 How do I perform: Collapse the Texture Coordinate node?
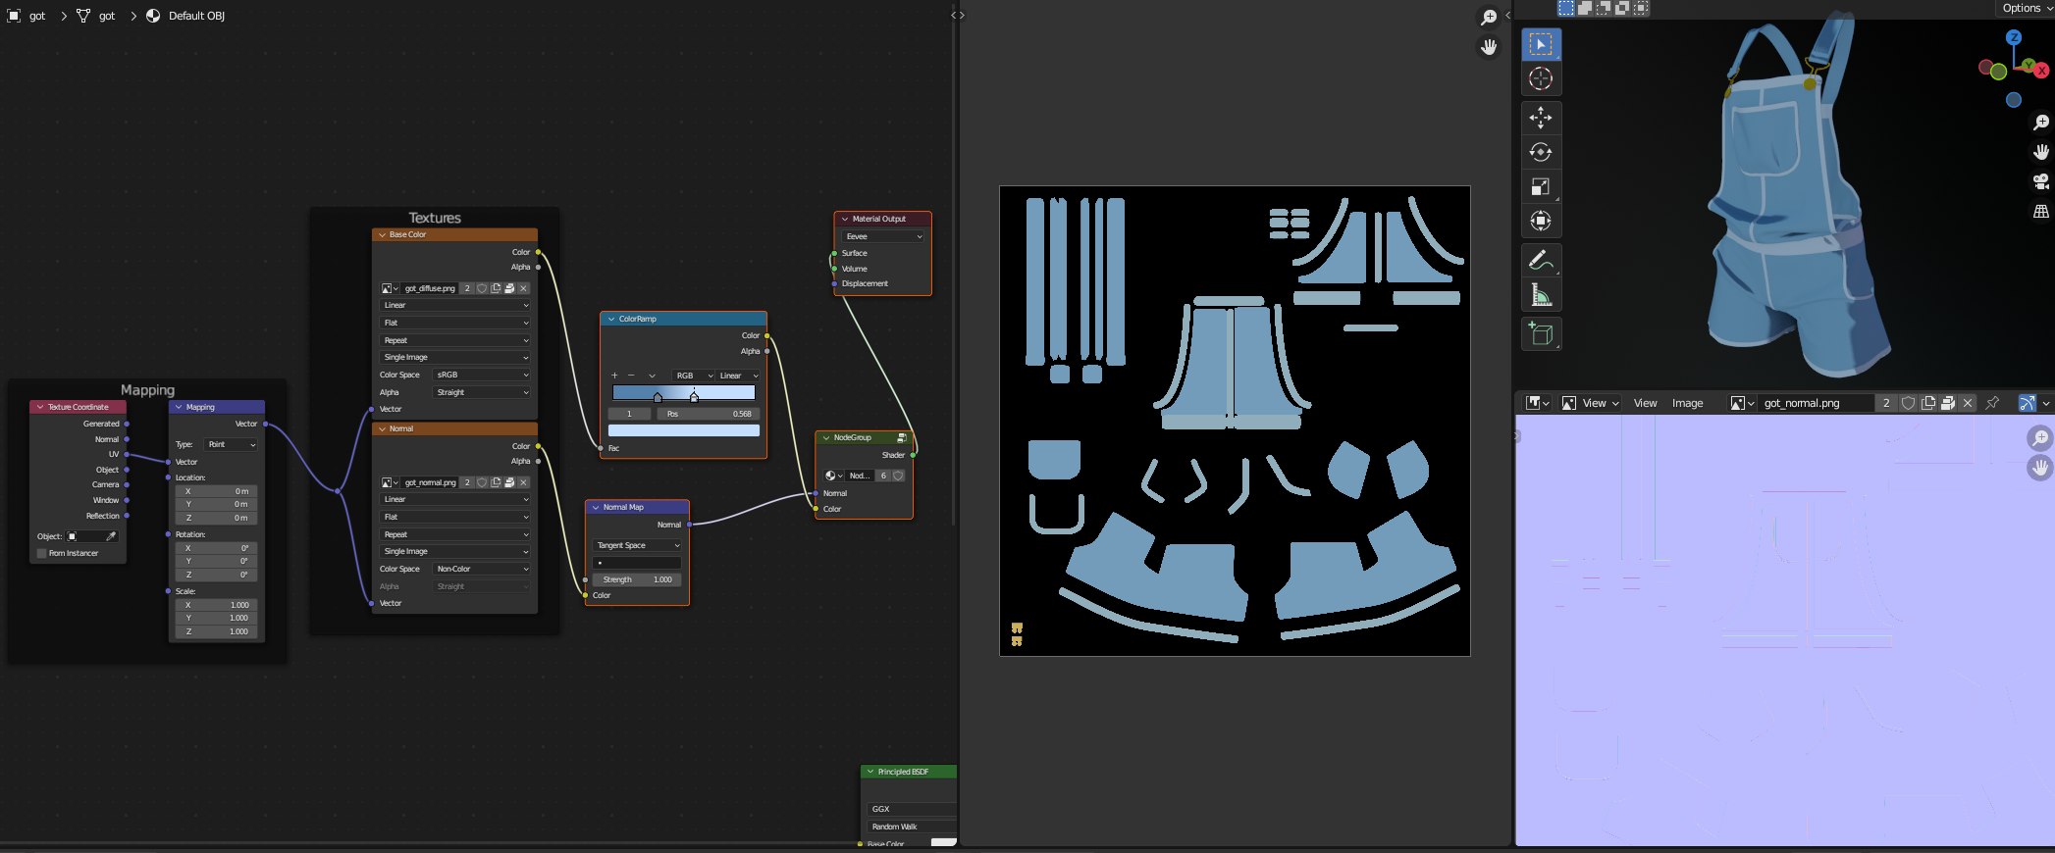coord(40,407)
